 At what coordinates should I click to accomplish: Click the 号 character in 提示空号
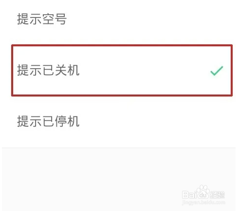point(61,19)
